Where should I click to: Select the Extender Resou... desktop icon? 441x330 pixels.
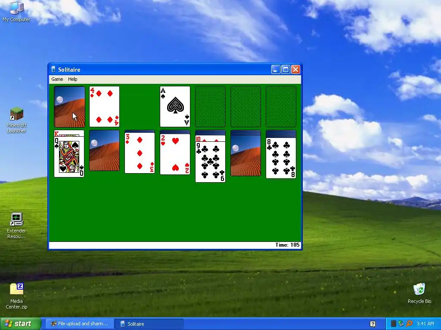16,226
